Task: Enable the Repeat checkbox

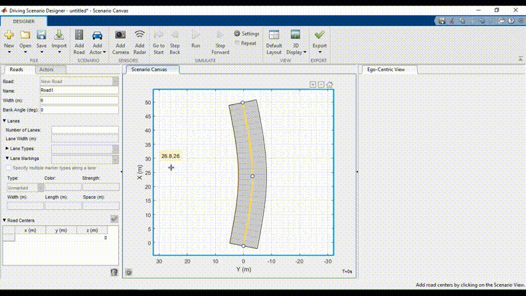Action: pos(238,43)
